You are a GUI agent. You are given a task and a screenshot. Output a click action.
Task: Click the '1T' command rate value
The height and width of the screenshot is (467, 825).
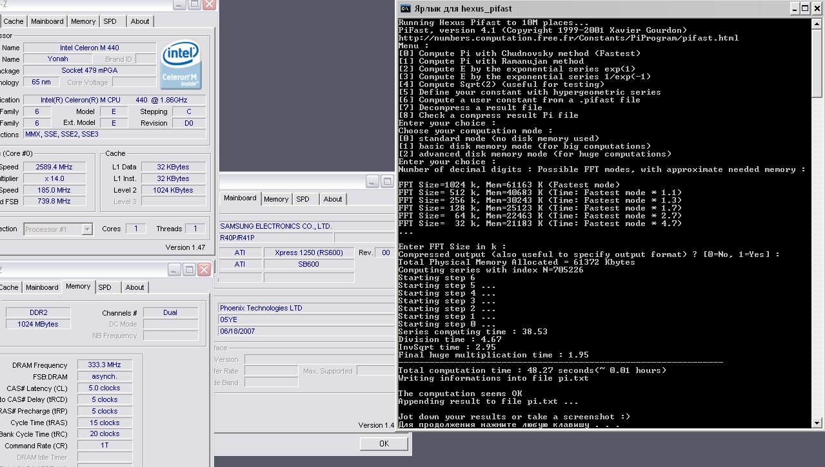[104, 445]
